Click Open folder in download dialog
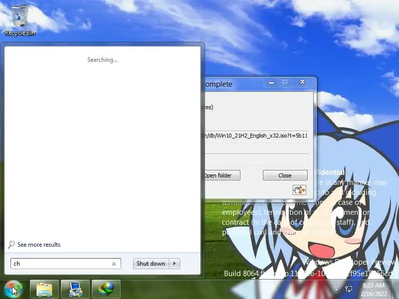The height and width of the screenshot is (299, 399). [x=222, y=175]
